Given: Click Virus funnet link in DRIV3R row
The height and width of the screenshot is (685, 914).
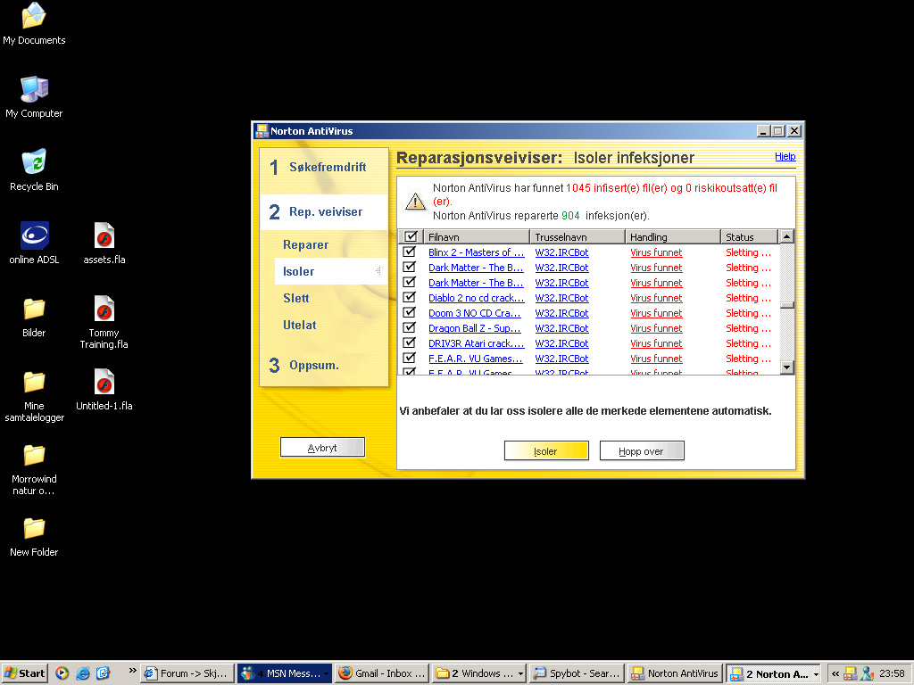Looking at the screenshot, I should point(656,343).
